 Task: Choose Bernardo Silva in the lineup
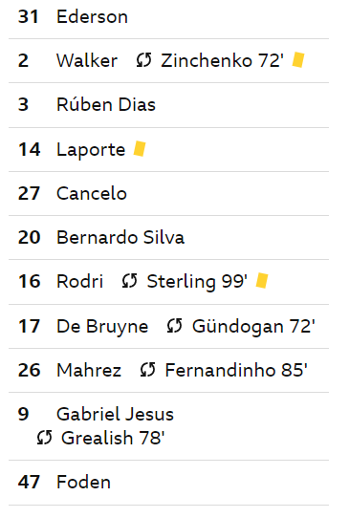pos(120,238)
